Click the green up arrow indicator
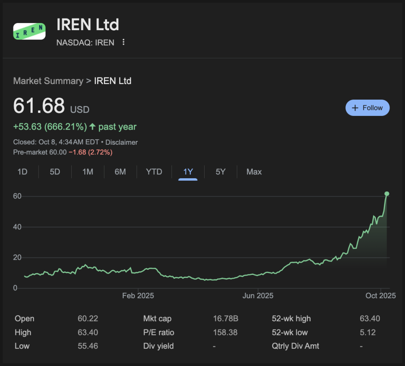Screen dimensions: 405x366 [x=93, y=126]
